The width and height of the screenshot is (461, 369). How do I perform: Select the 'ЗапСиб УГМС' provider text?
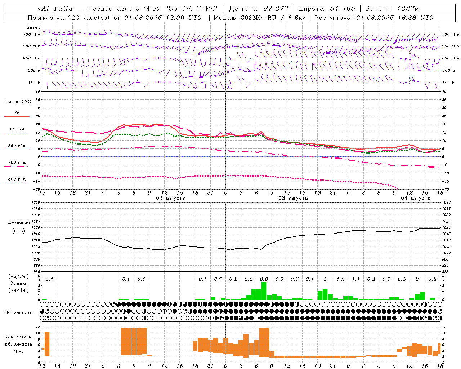click(x=192, y=9)
